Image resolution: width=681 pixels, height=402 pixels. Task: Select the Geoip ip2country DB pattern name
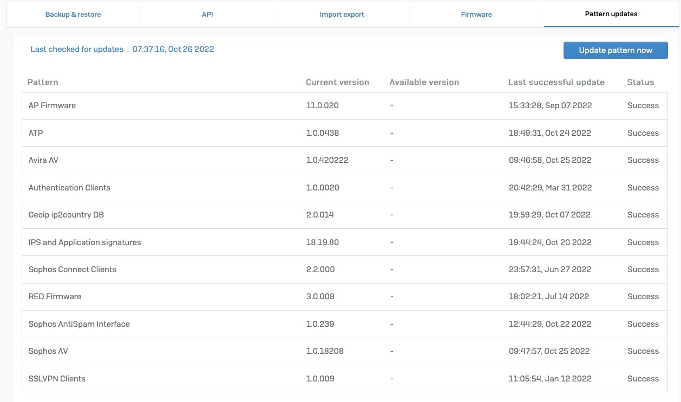(66, 215)
